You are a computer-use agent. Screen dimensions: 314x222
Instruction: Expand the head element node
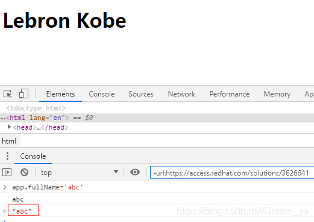click(9, 127)
